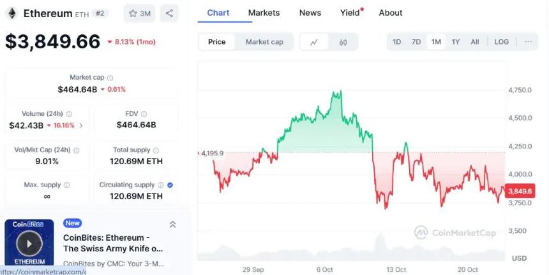Switch to line chart icon
This screenshot has height=275, width=549.
tap(314, 42)
